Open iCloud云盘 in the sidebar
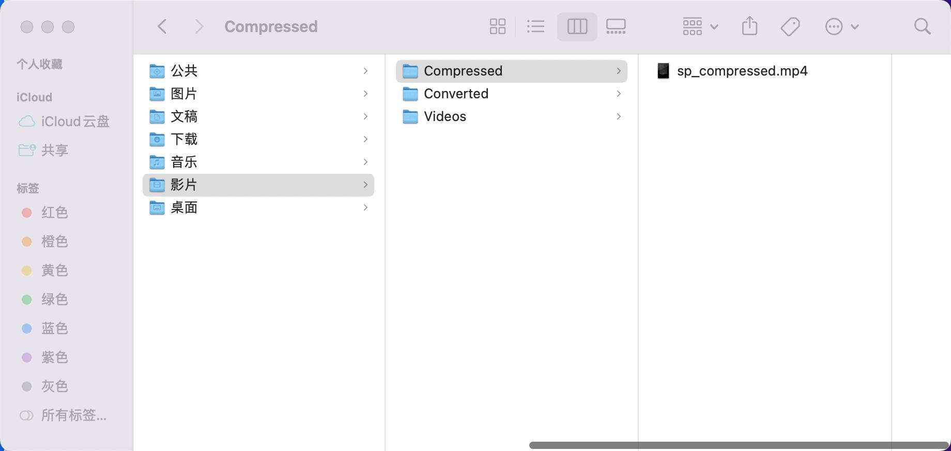The image size is (951, 451). pos(75,122)
